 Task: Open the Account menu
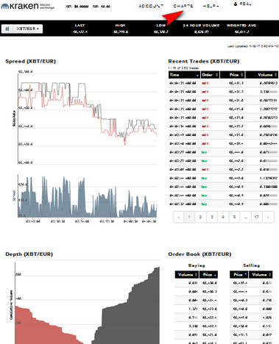(x=151, y=6)
